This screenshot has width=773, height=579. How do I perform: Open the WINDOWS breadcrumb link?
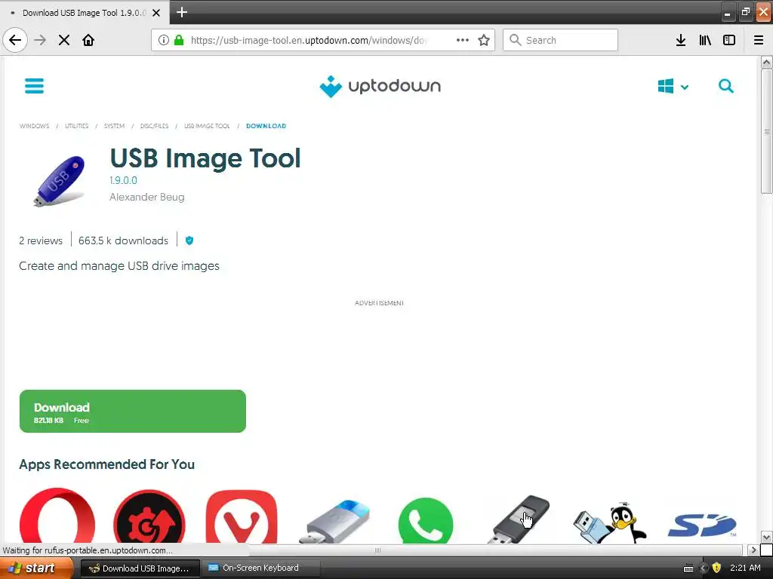34,126
